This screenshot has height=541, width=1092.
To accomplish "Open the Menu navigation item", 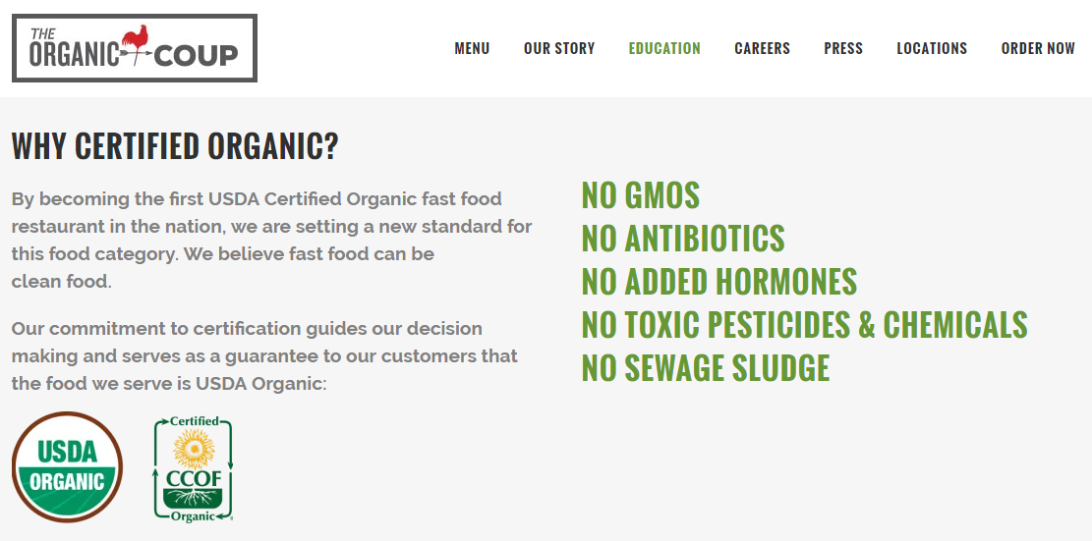I will [x=472, y=48].
